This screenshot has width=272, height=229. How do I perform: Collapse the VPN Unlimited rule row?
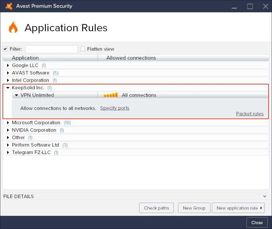point(17,95)
